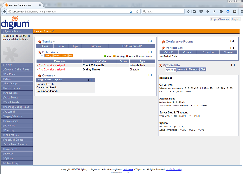Close the Asterisk Configuration tab
This screenshot has height=174, width=243.
40,5
